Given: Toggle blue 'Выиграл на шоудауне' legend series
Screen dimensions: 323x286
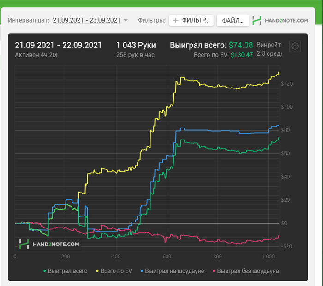Looking at the screenshot, I should pos(172,271).
